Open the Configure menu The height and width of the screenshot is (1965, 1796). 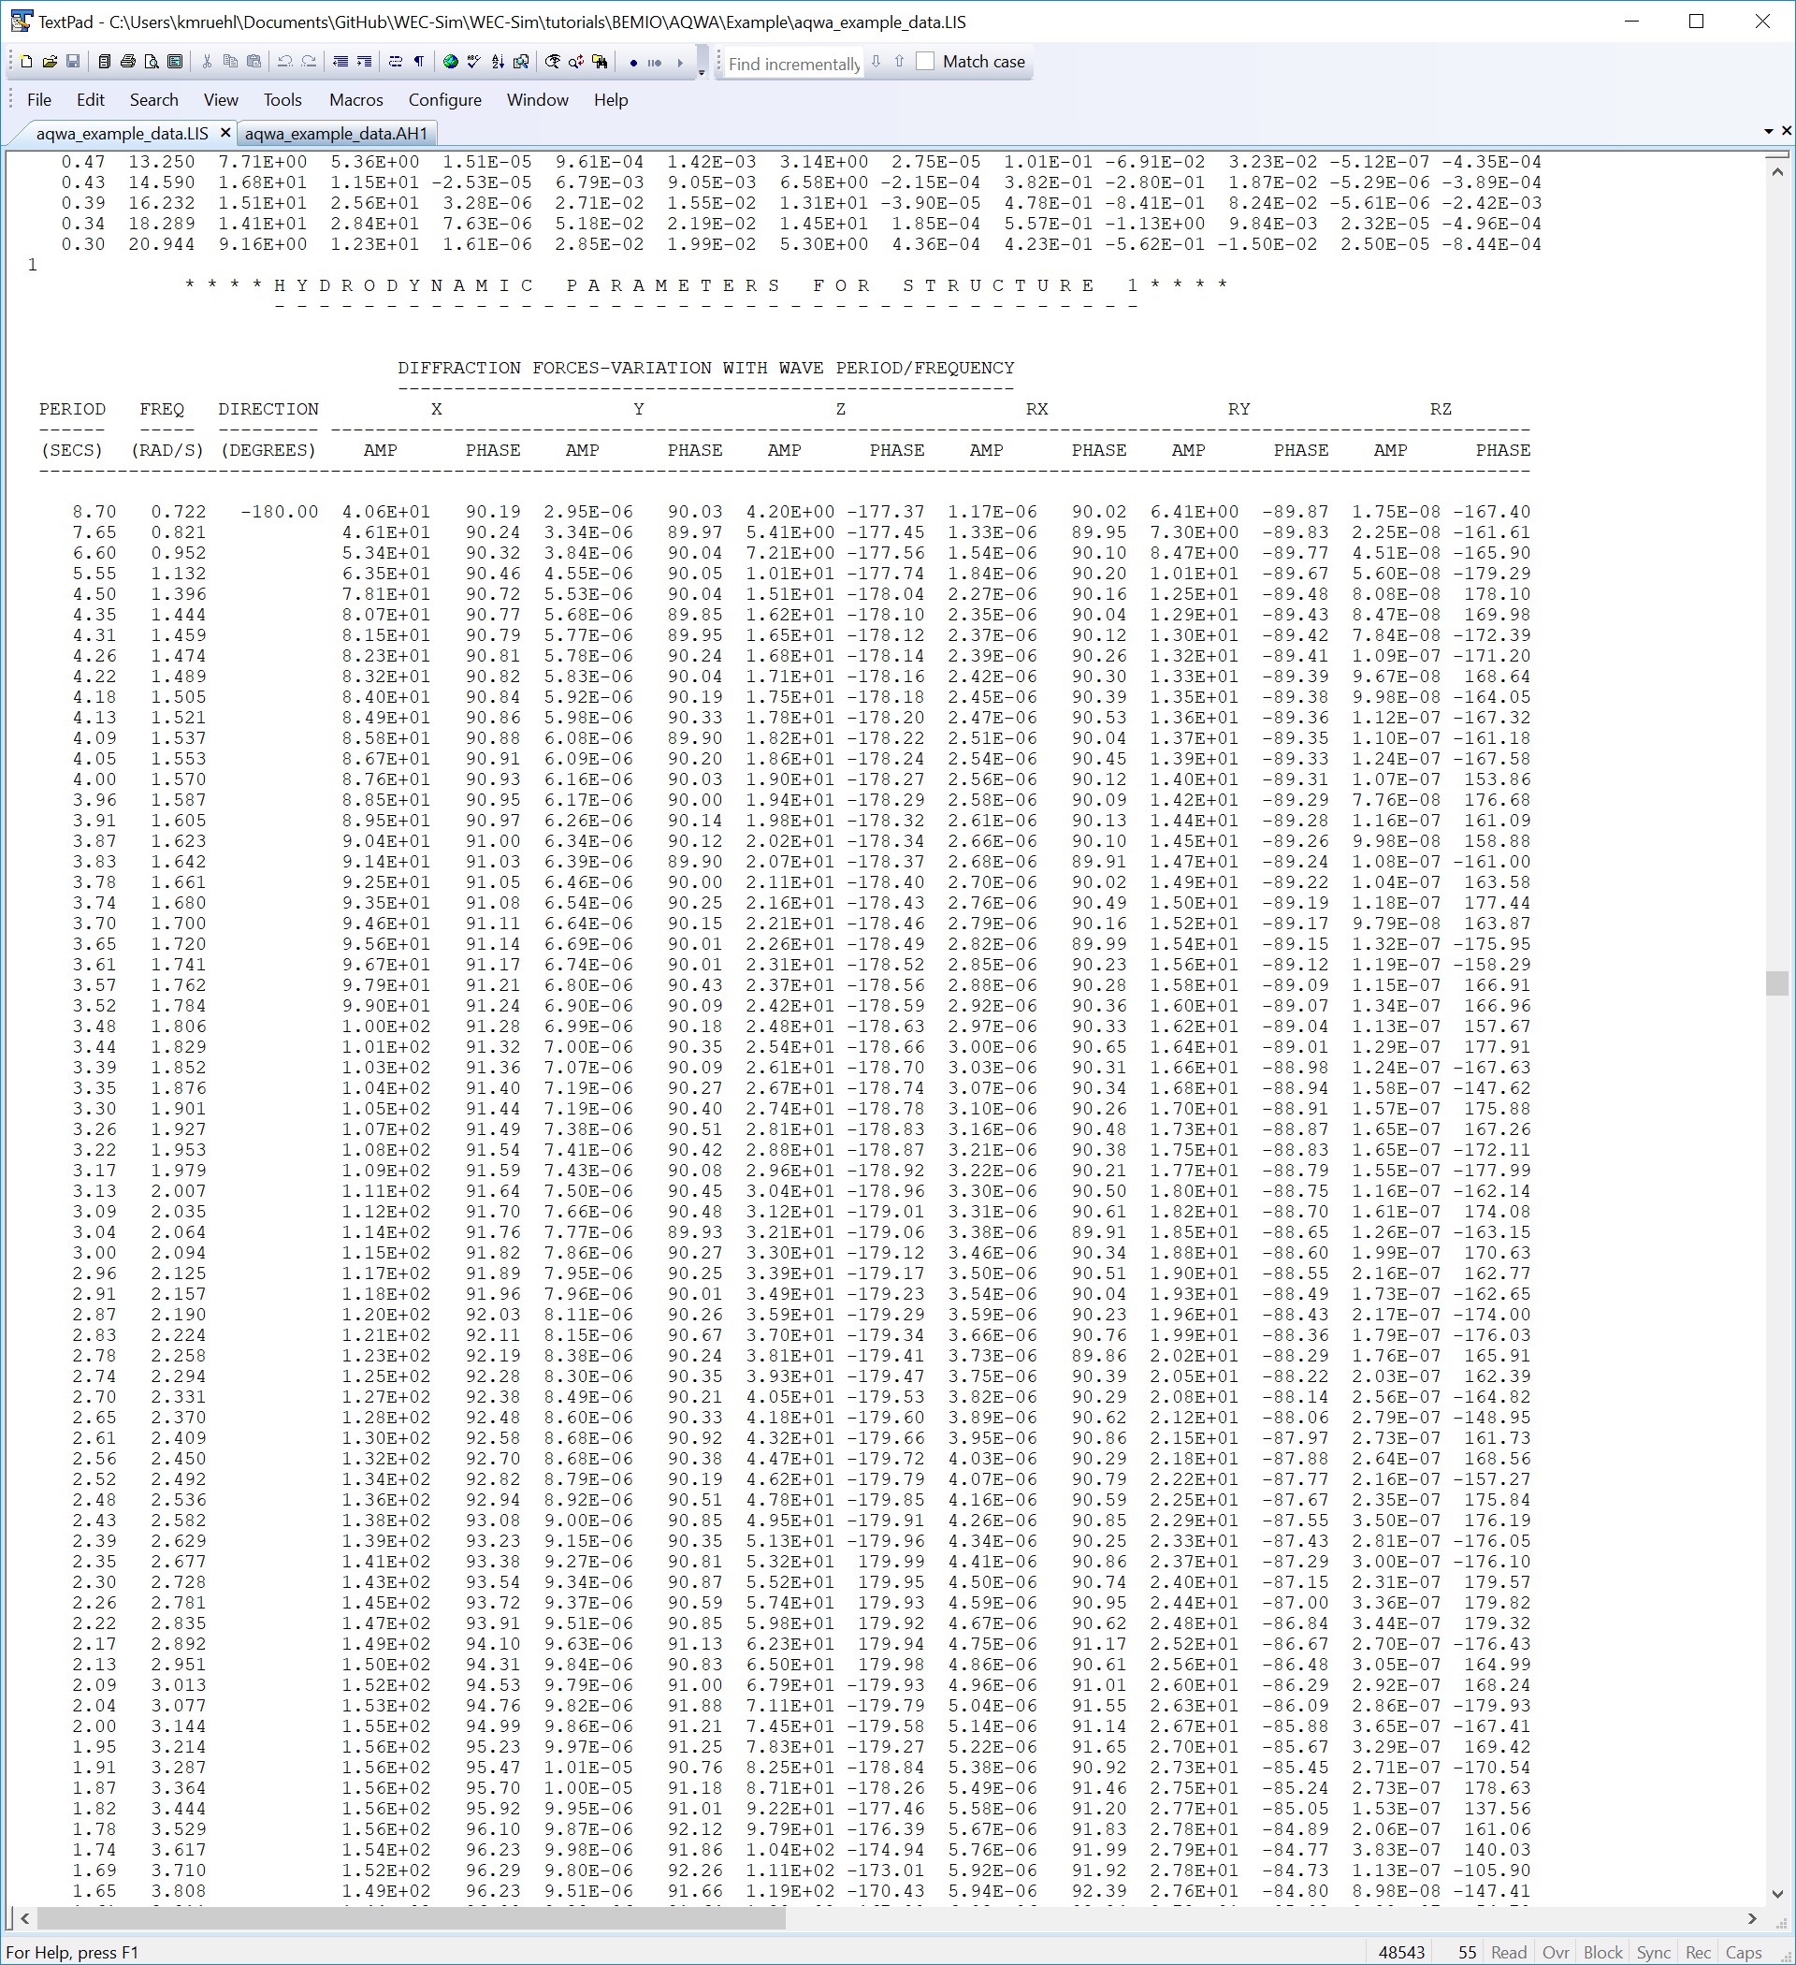(x=444, y=99)
